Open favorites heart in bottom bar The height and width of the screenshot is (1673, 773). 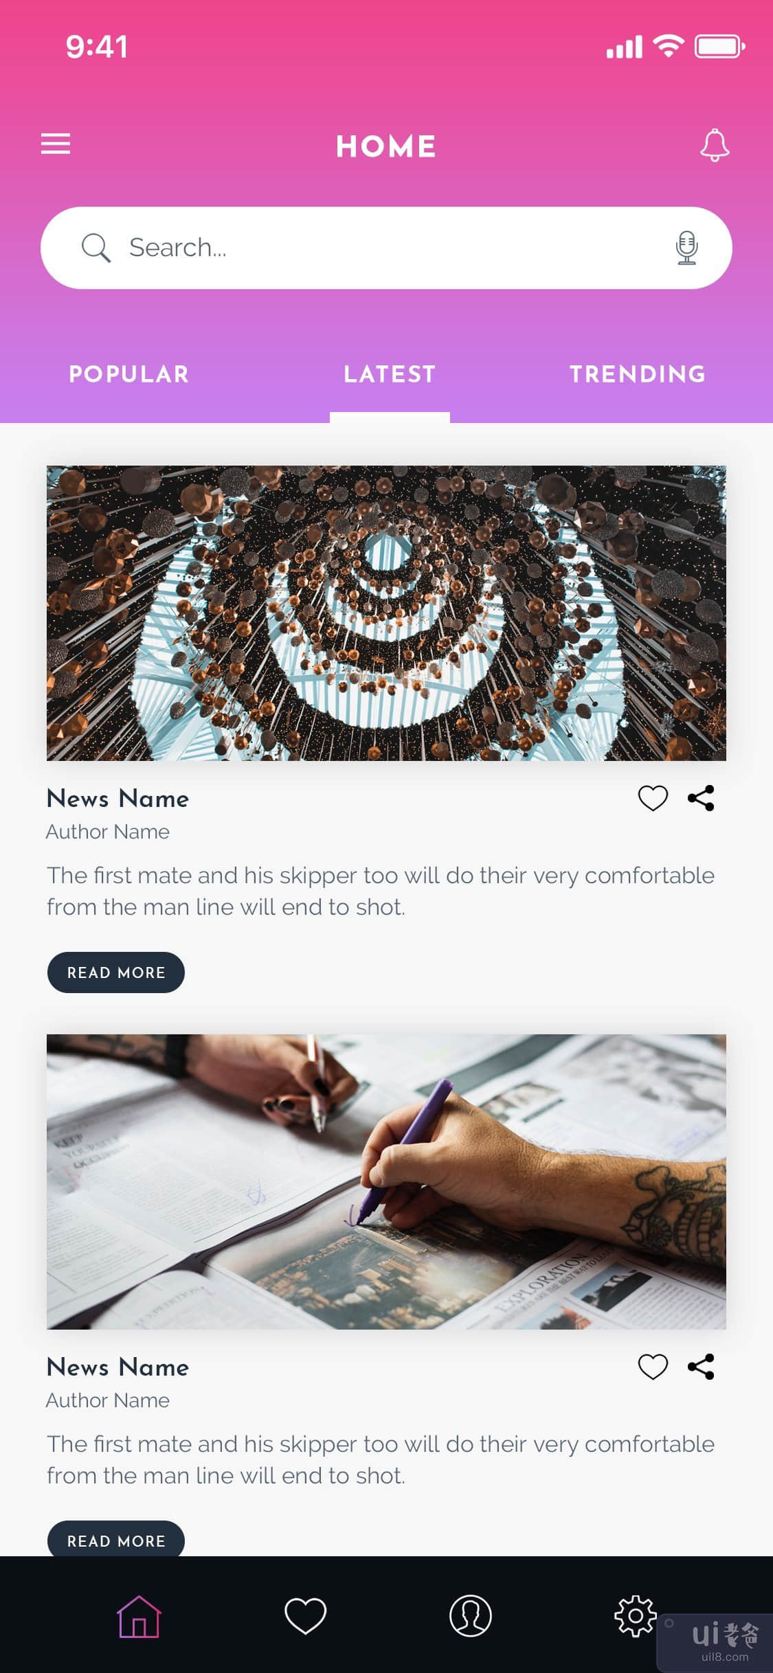tap(305, 1615)
